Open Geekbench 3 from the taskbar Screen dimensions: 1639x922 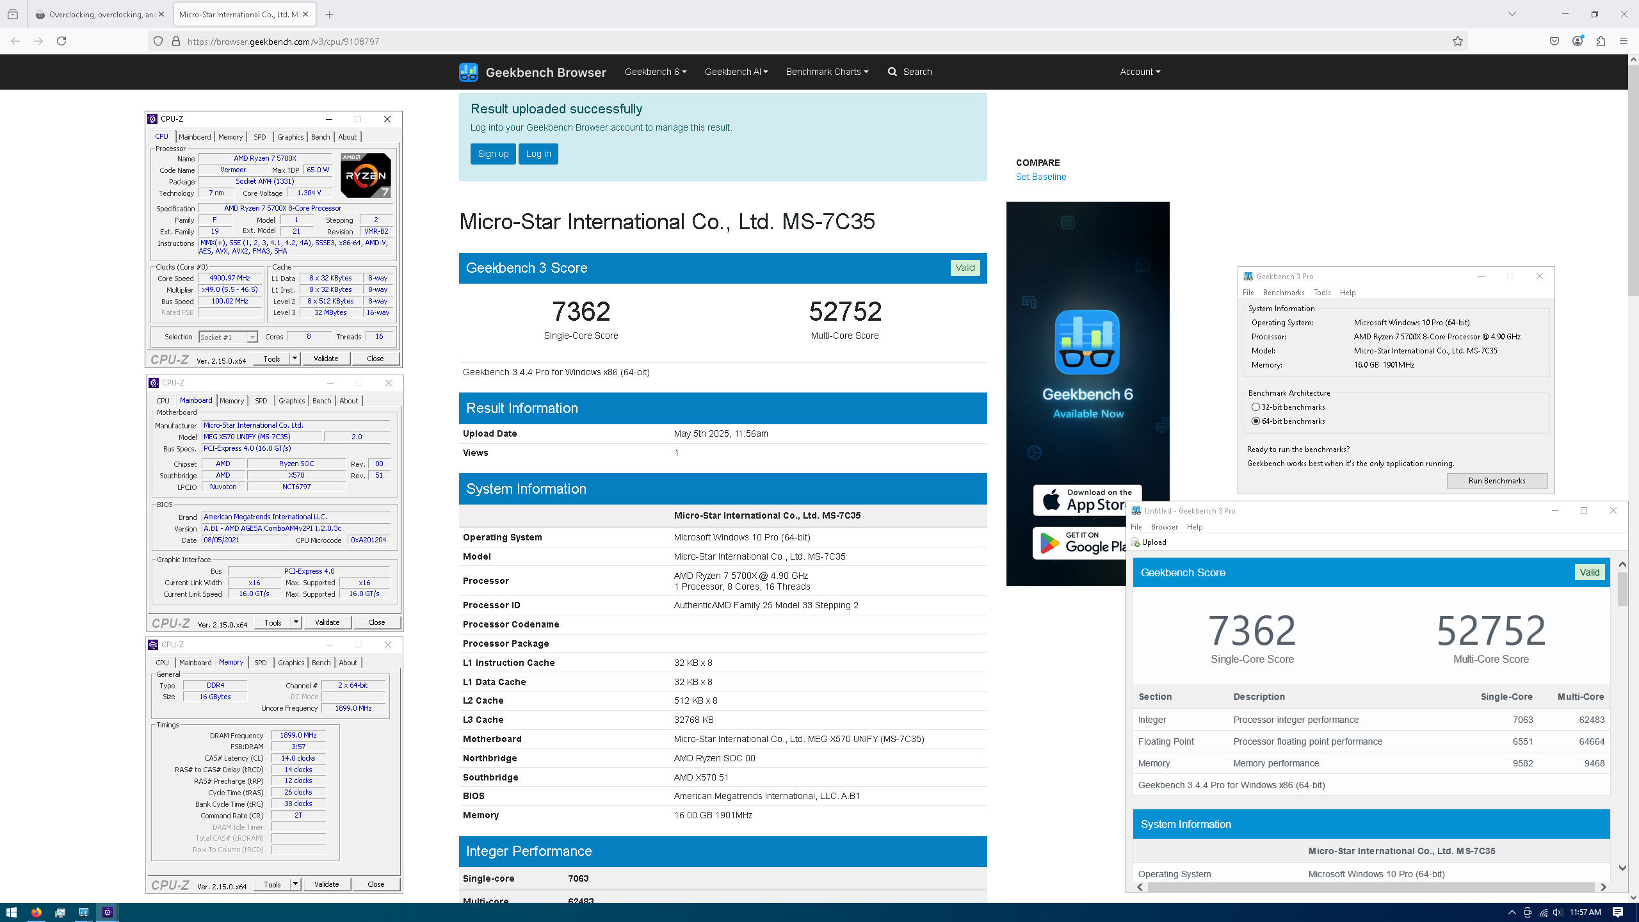83,912
